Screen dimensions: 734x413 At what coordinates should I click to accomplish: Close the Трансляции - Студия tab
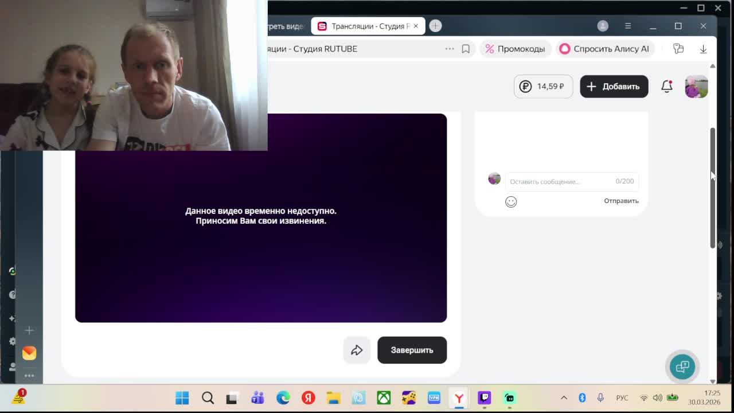point(416,26)
